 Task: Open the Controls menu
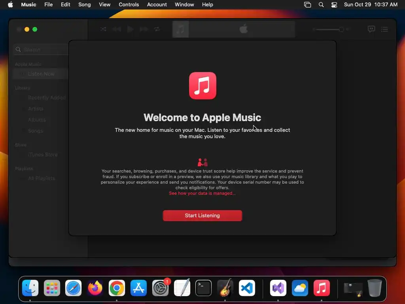129,4
